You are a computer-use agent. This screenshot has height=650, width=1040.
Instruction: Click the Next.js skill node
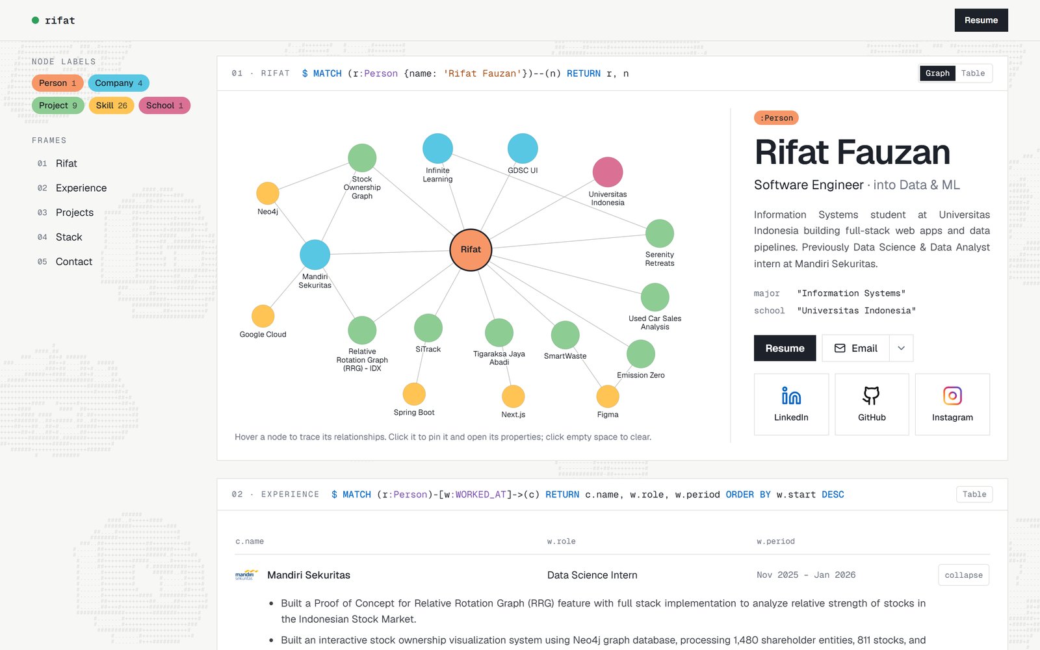[x=513, y=396]
